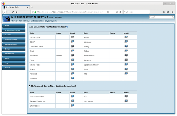Click the web management search magnifier
The width and height of the screenshot is (177, 116).
click(x=173, y=17)
